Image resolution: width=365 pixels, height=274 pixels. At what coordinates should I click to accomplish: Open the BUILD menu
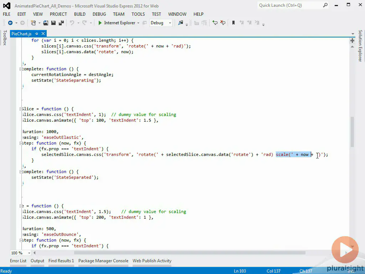pyautogui.click(x=79, y=14)
